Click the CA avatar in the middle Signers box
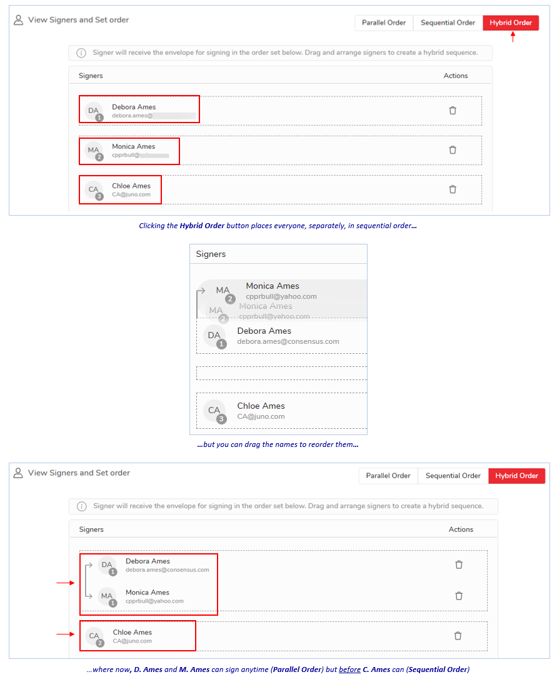 (214, 411)
